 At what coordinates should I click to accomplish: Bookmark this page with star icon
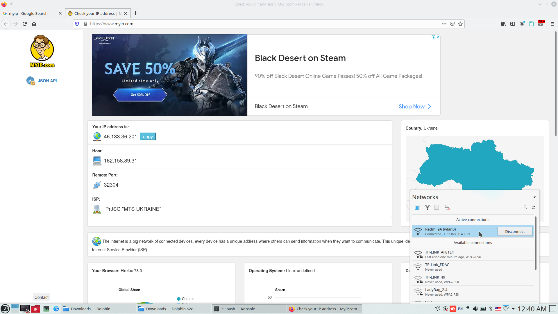coord(460,24)
